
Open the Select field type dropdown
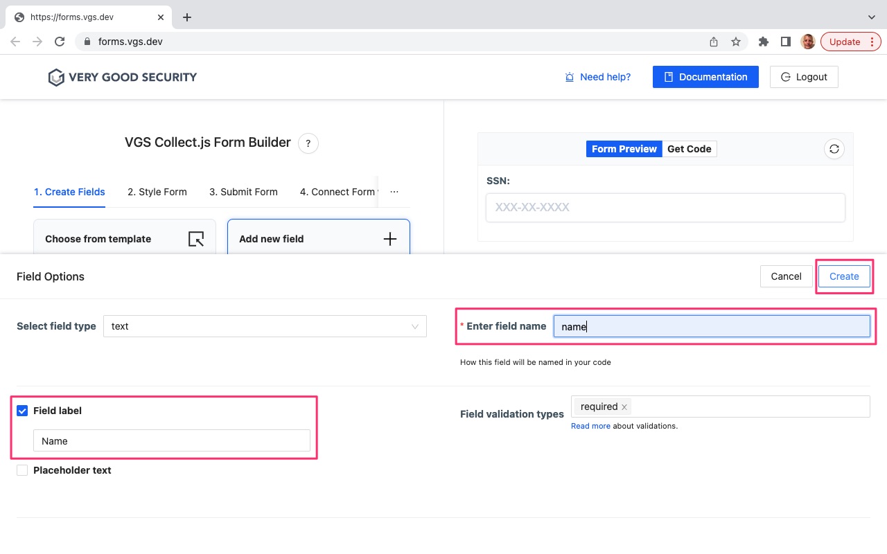point(265,326)
